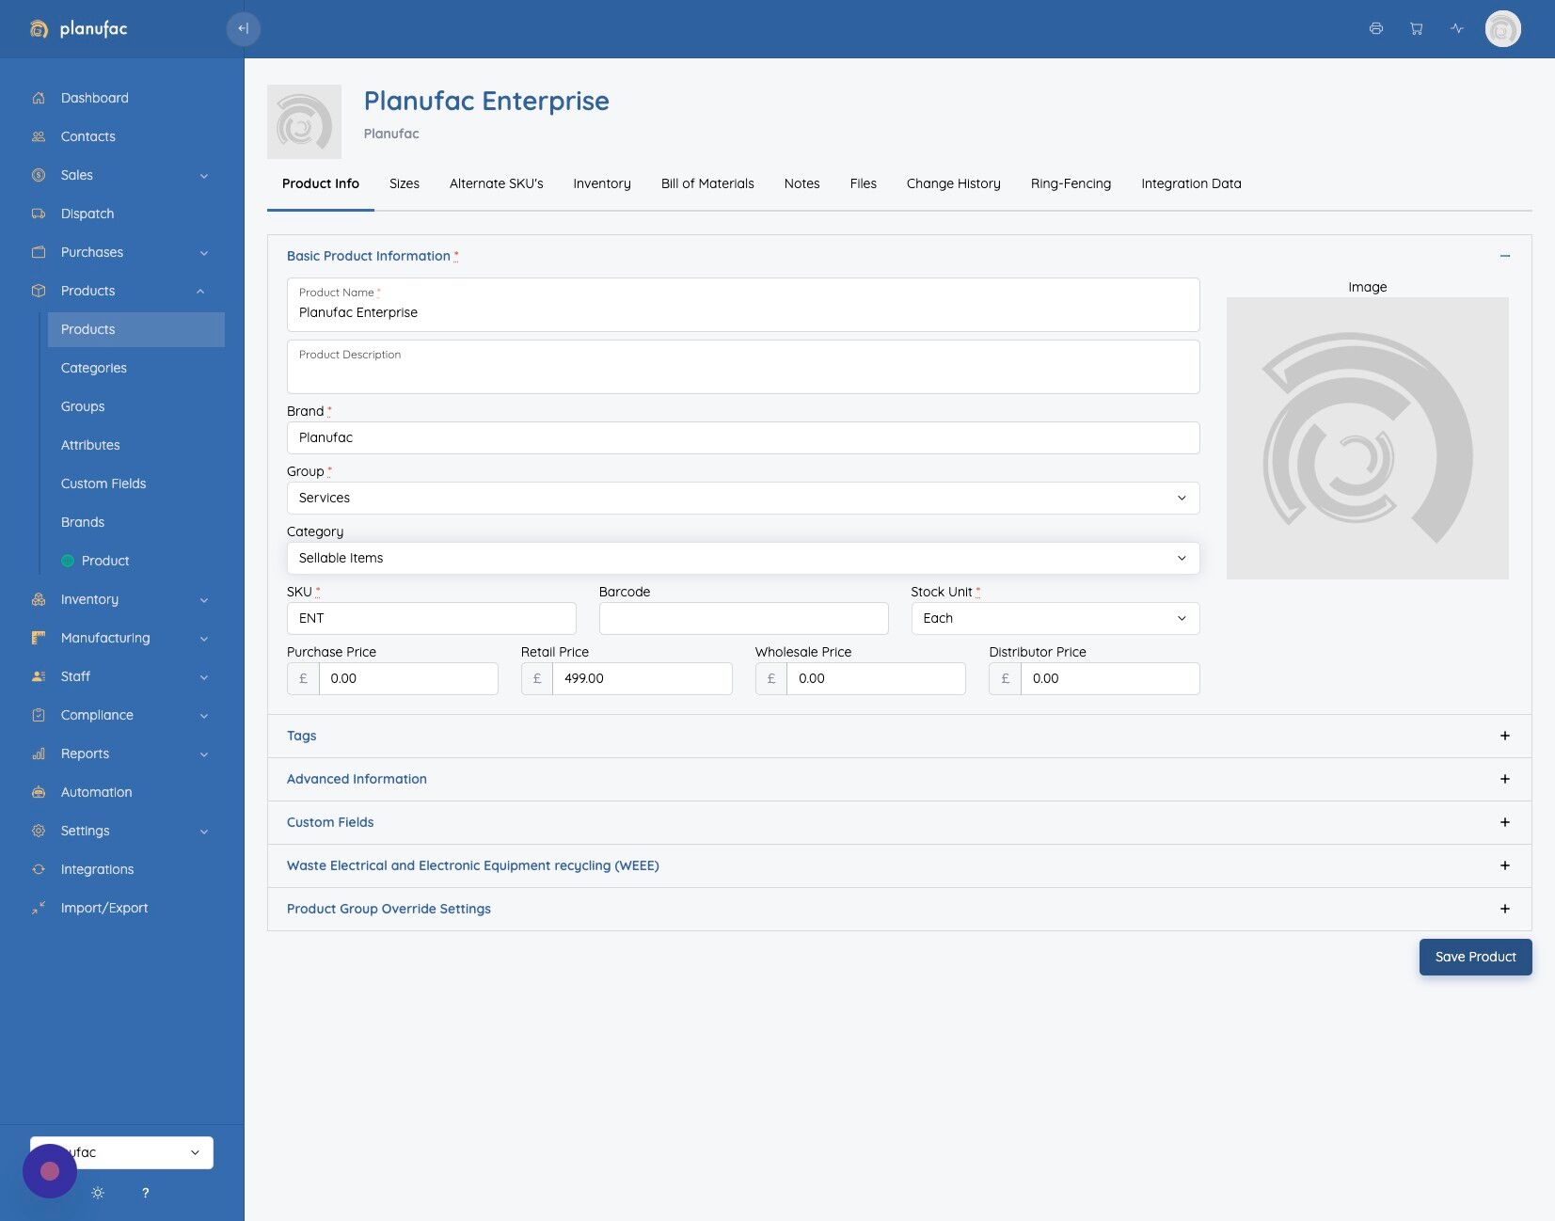Open sidebar Custom Fields link
Image resolution: width=1555 pixels, height=1221 pixels.
tap(103, 484)
